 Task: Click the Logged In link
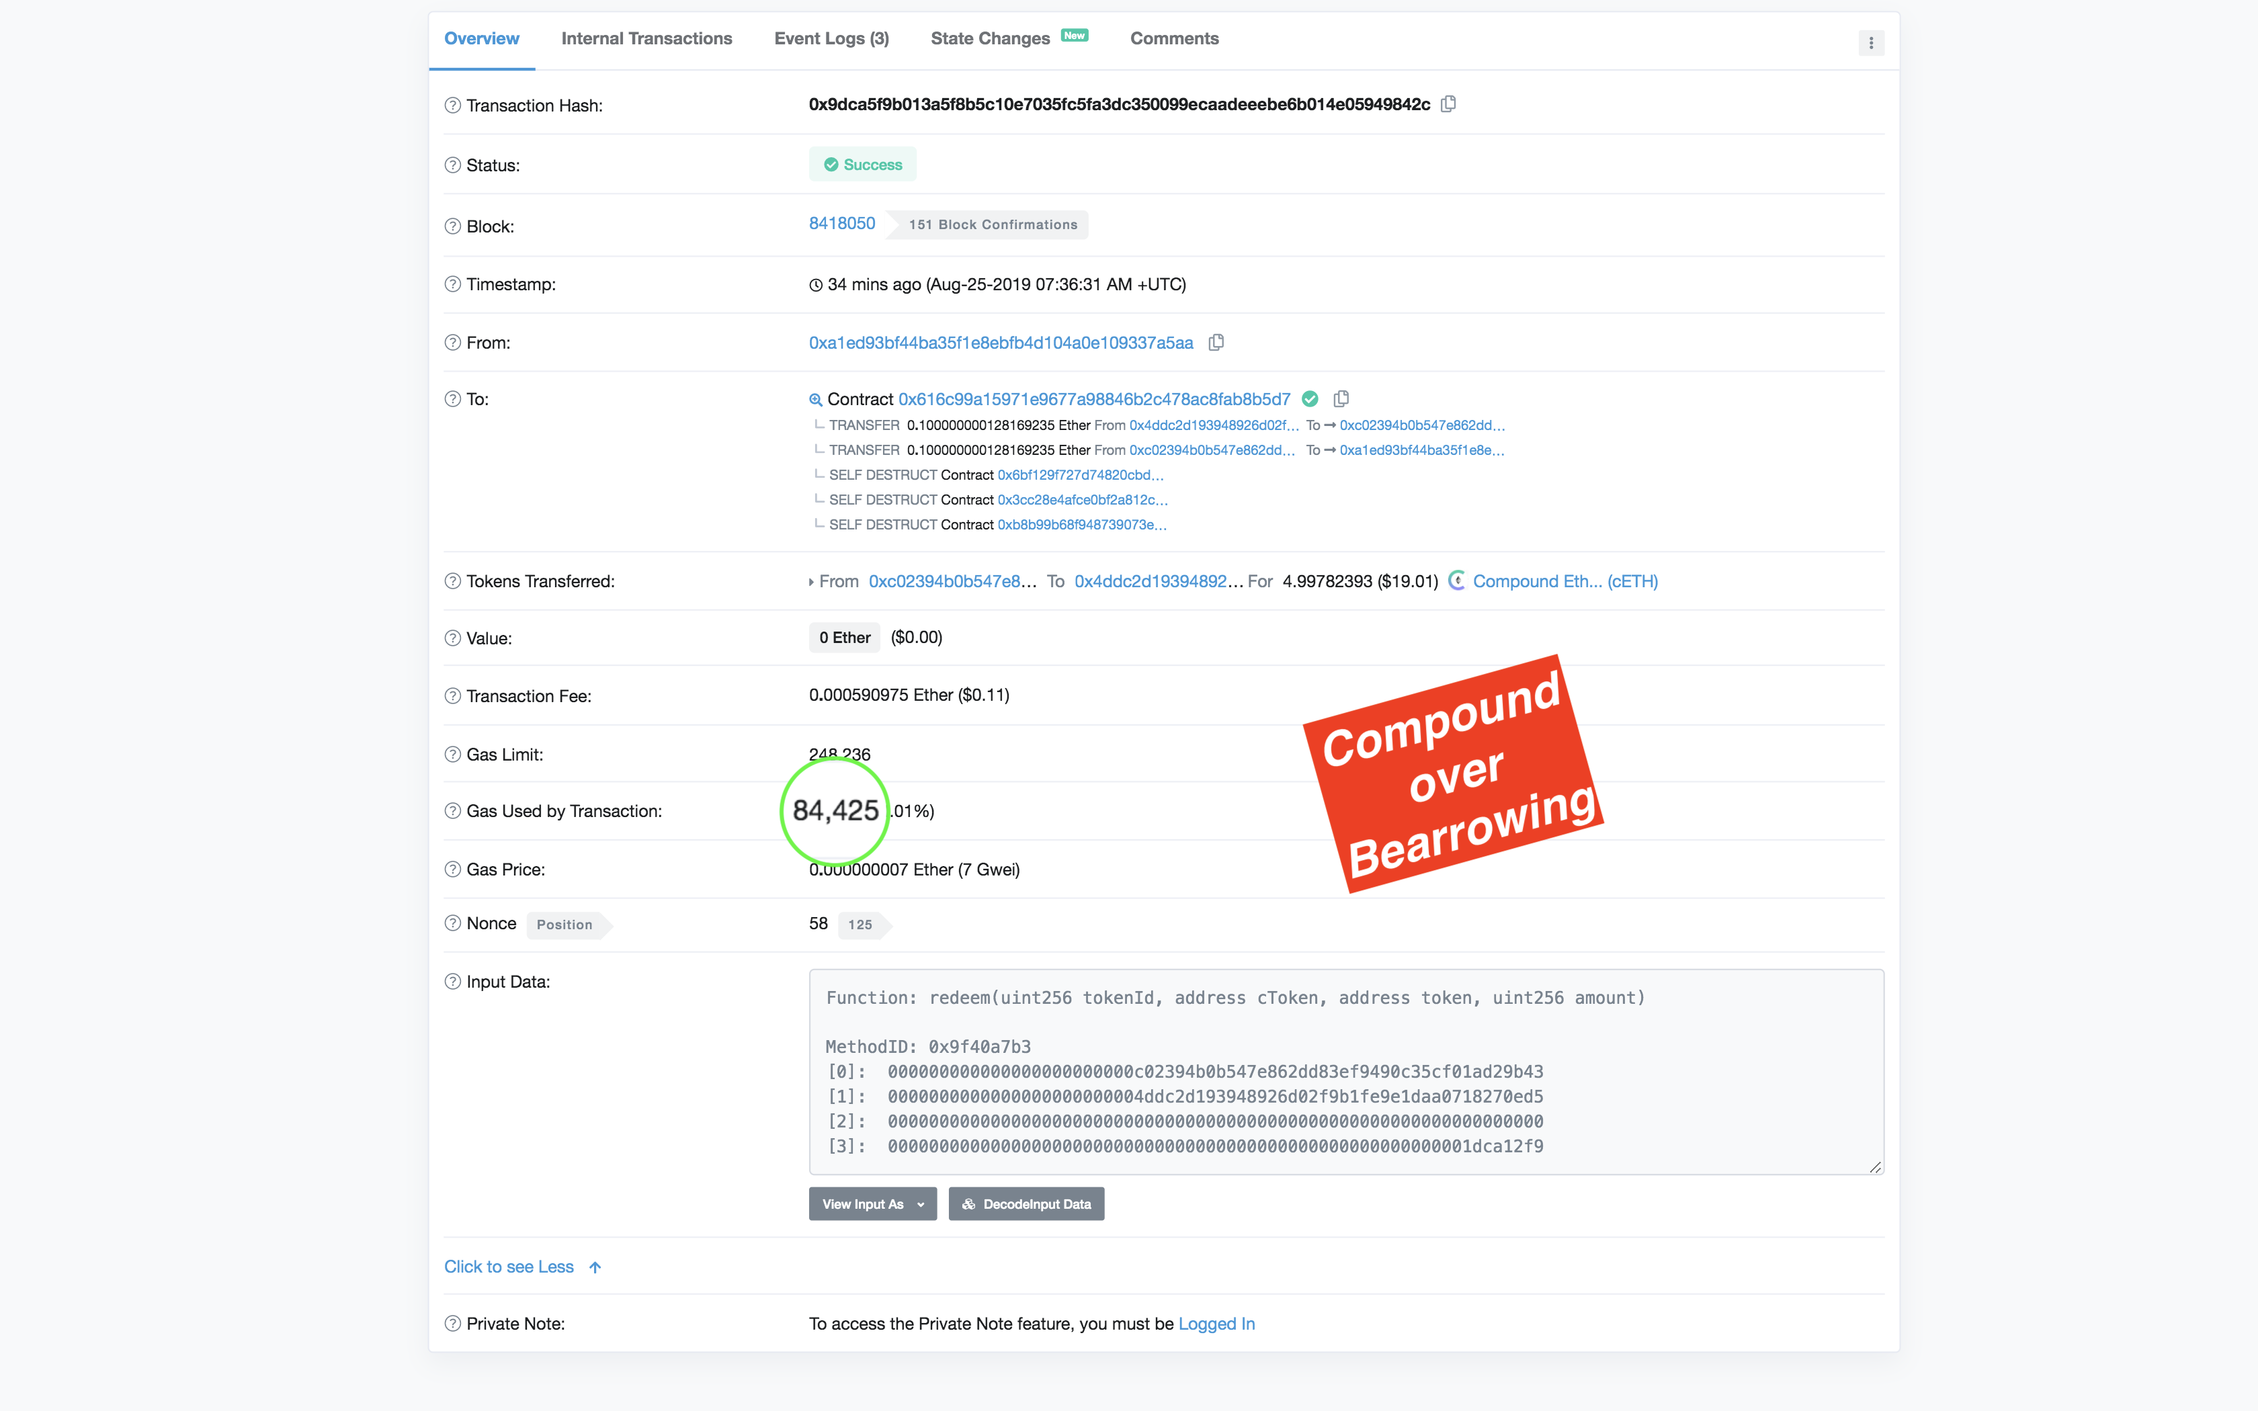[x=1216, y=1323]
